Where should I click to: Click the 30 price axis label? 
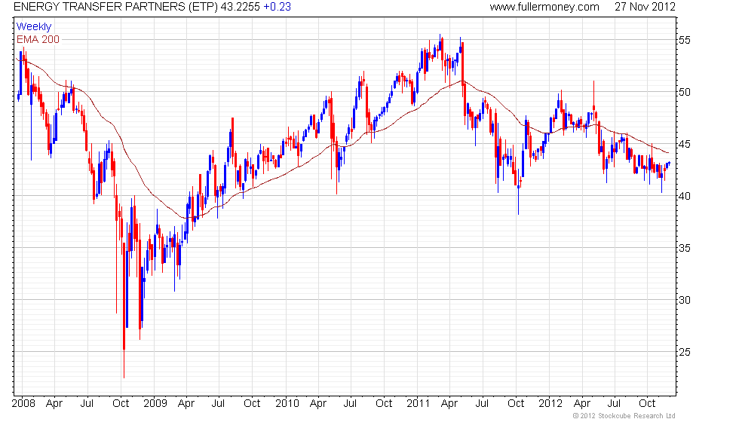coord(685,300)
